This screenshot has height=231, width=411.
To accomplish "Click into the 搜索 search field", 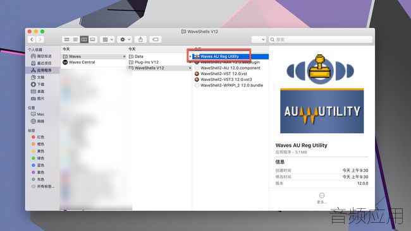I will coord(321,40).
